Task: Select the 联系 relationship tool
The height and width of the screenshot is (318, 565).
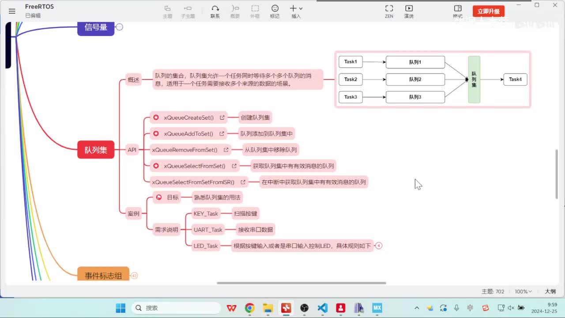Action: click(215, 11)
